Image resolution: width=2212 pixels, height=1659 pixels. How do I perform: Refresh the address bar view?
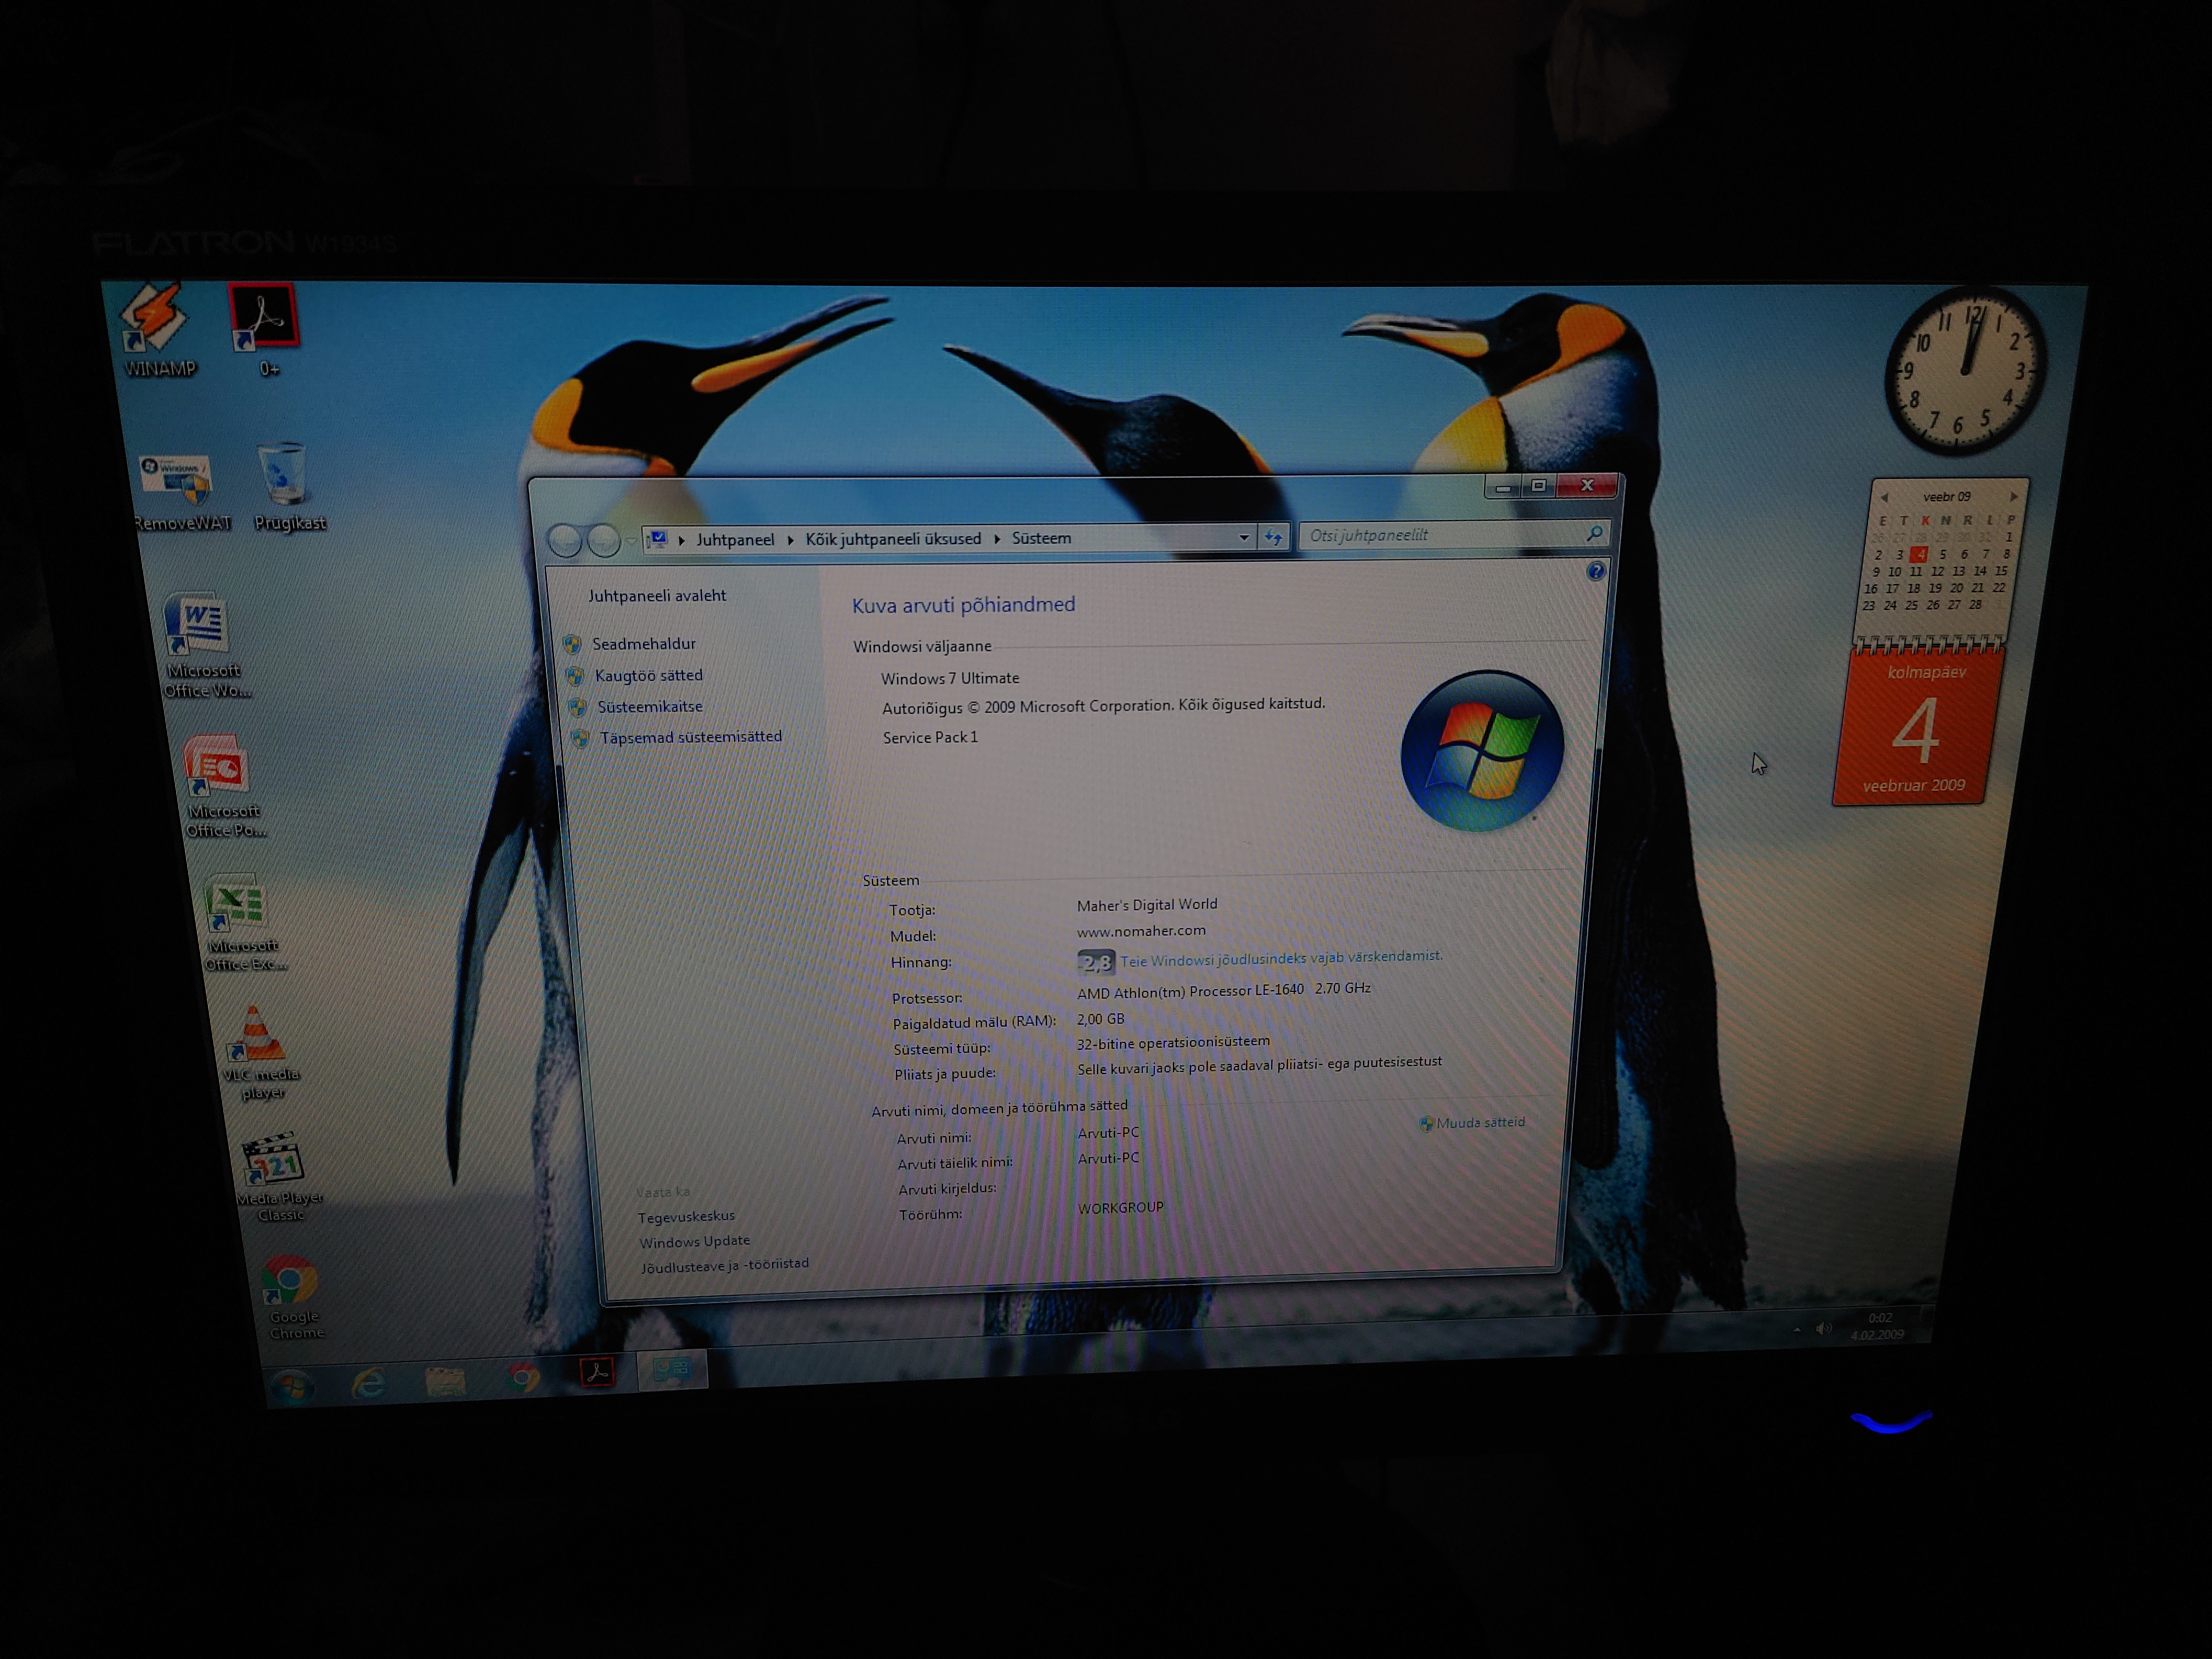click(1273, 537)
